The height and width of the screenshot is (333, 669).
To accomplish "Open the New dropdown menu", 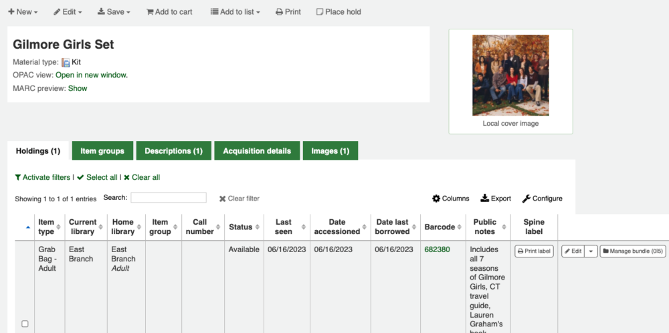I will click(23, 12).
